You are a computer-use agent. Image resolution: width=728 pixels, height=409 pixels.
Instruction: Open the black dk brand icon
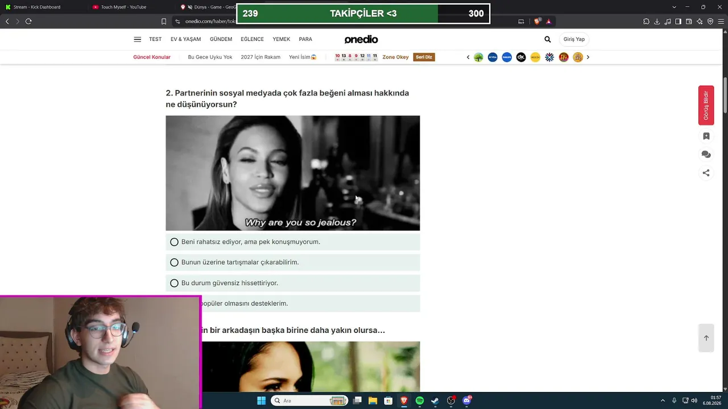pyautogui.click(x=521, y=57)
